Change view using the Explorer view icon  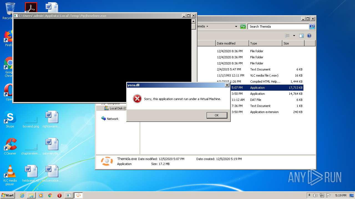click(x=287, y=36)
